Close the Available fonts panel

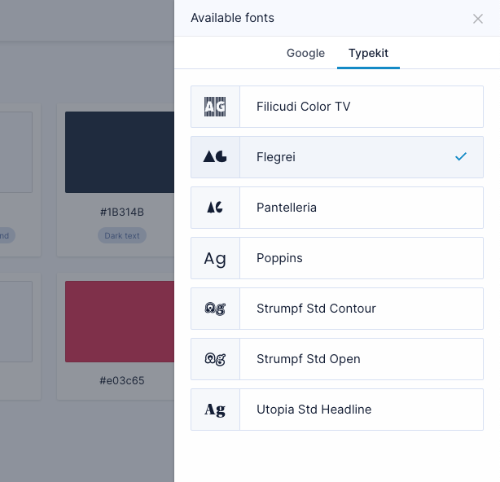pyautogui.click(x=478, y=19)
